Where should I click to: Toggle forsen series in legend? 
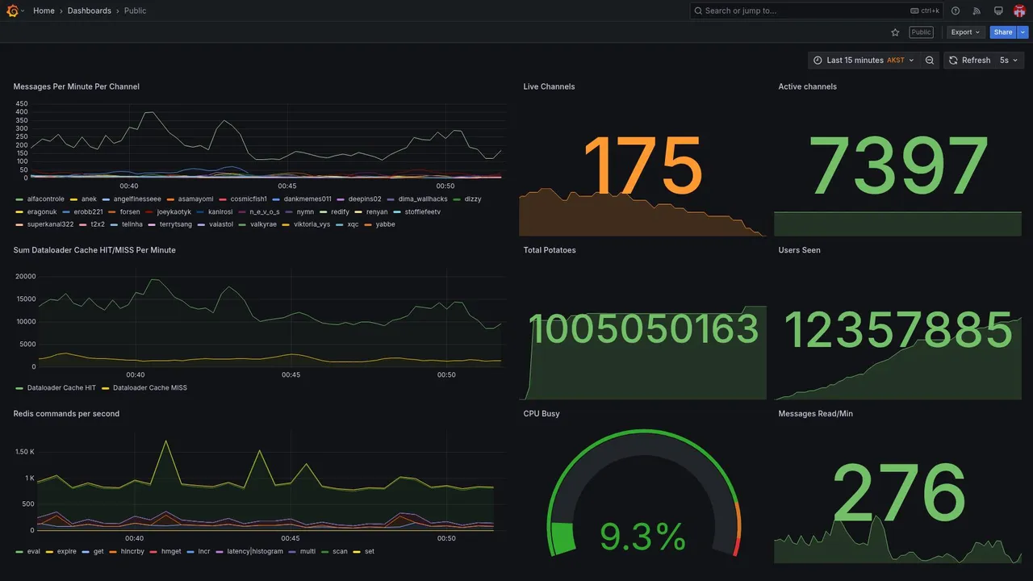pos(130,211)
